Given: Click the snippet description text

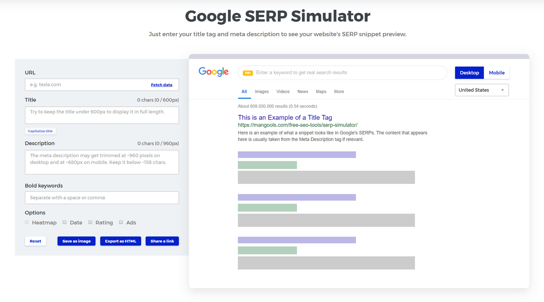Looking at the screenshot, I should (332, 136).
